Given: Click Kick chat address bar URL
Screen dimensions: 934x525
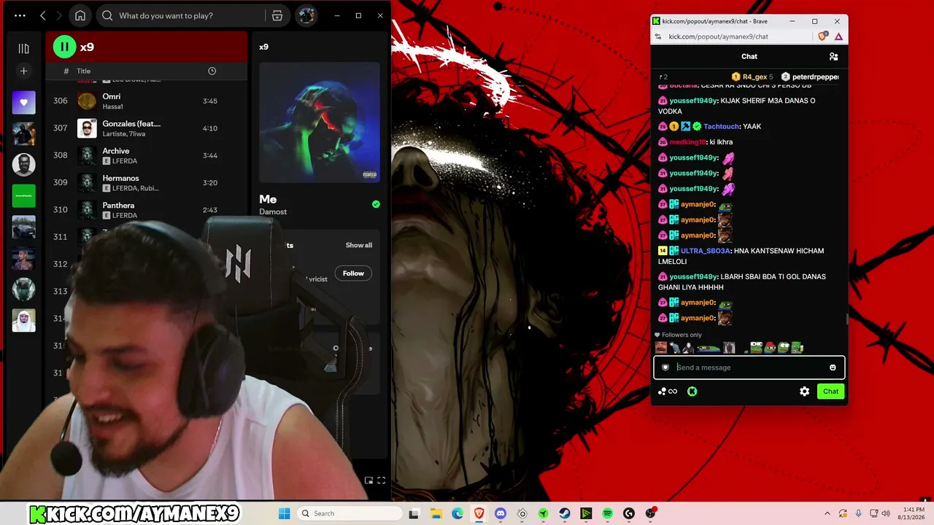Looking at the screenshot, I should point(718,36).
